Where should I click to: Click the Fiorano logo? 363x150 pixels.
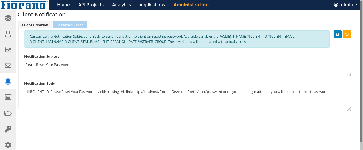(x=24, y=5)
